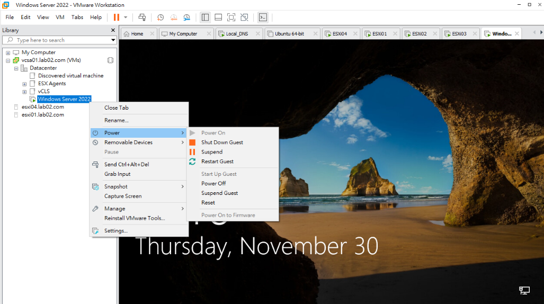Choose Reinstall VMware Tools...
Viewport: 544px width, 304px height.
pyautogui.click(x=139, y=218)
